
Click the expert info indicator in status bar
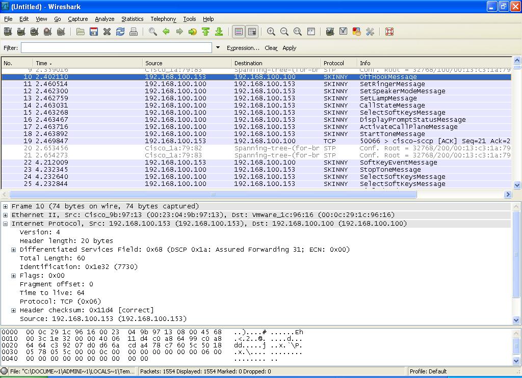click(x=4, y=371)
